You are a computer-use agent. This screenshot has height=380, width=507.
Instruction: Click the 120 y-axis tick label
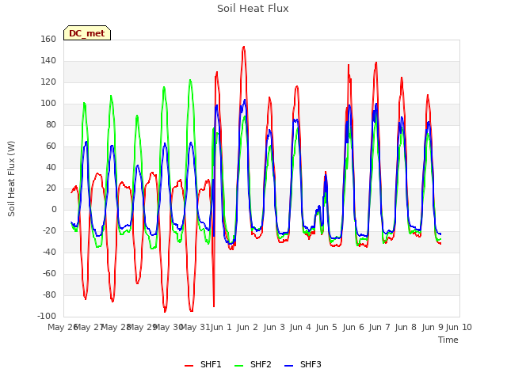point(48,82)
